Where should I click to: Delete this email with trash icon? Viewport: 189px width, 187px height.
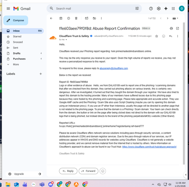pyautogui.click(x=76, y=18)
